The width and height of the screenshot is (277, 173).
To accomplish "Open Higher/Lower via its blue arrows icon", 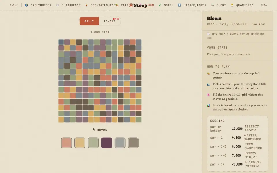I will tap(179, 5).
